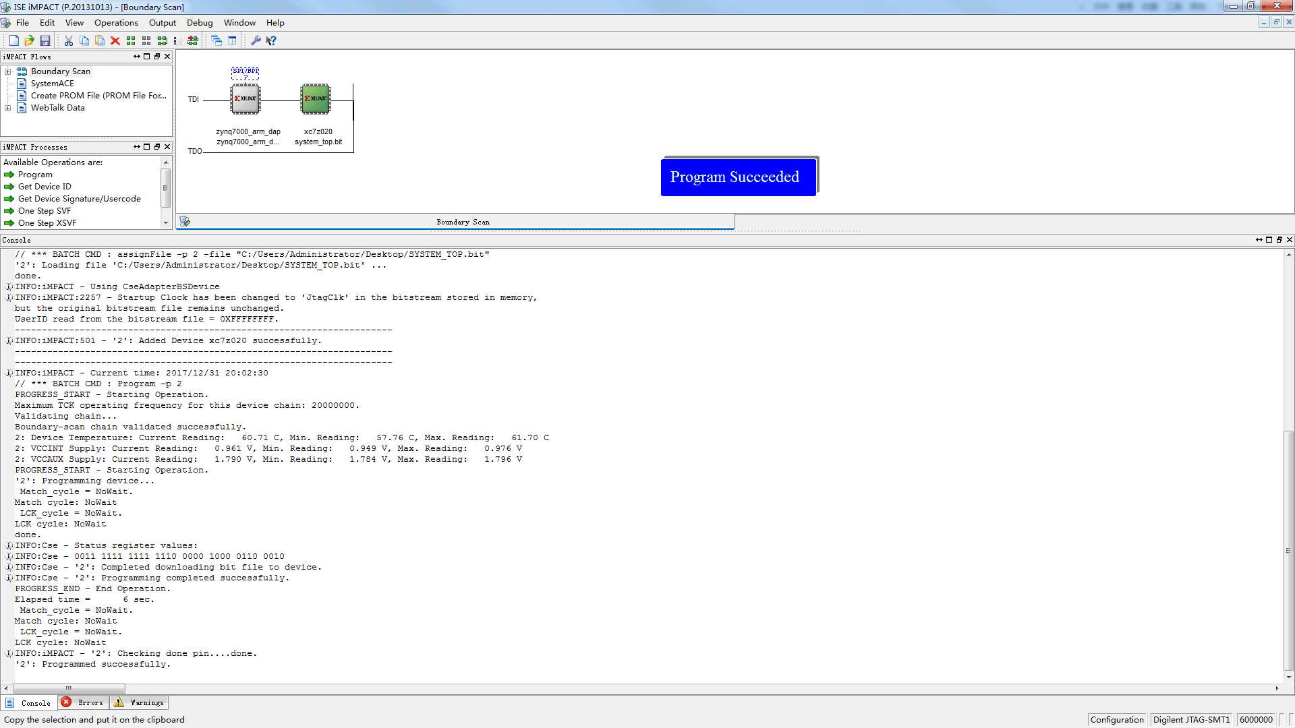This screenshot has height=728, width=1295.
Task: Open the View menu
Action: pyautogui.click(x=74, y=23)
